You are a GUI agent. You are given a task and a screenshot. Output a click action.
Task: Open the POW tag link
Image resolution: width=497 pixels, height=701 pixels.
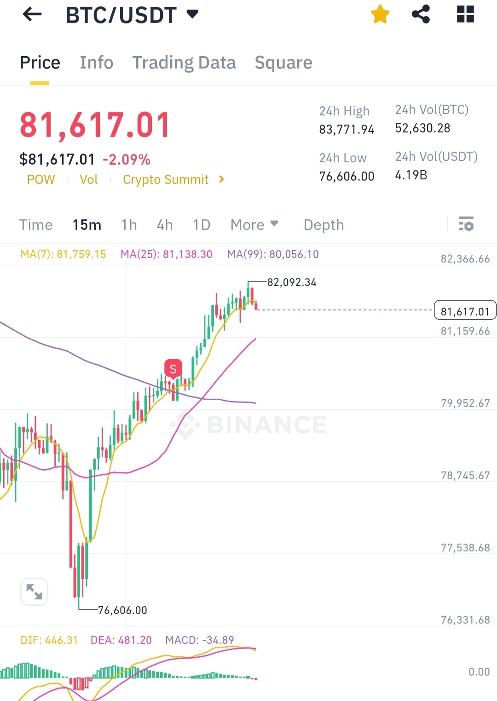click(x=41, y=179)
